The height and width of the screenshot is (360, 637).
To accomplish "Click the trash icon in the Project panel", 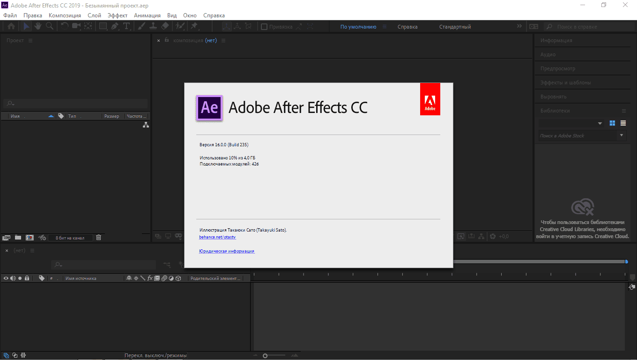I will point(98,238).
